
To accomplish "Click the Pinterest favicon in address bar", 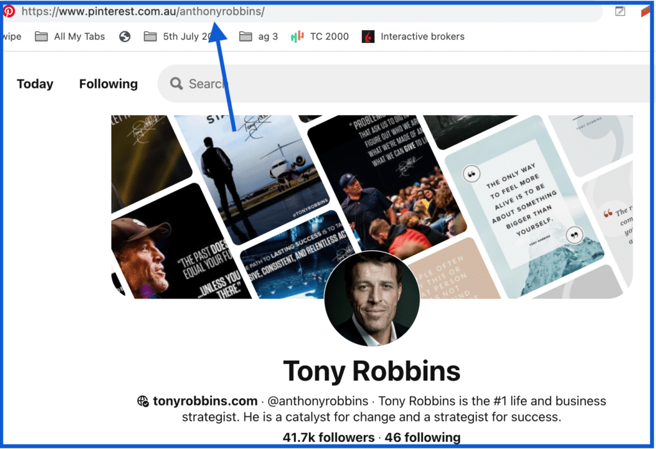I will (x=8, y=12).
